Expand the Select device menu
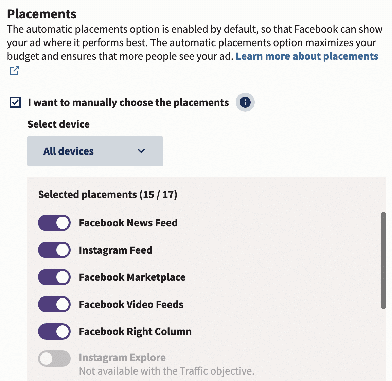The height and width of the screenshot is (381, 392). coord(95,151)
